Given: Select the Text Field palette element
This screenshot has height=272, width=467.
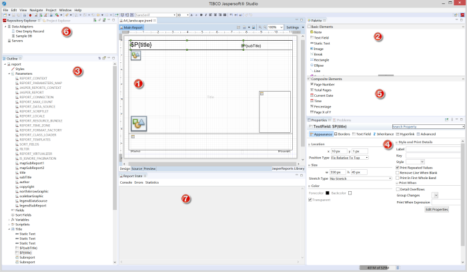Looking at the screenshot, I should tap(322, 37).
